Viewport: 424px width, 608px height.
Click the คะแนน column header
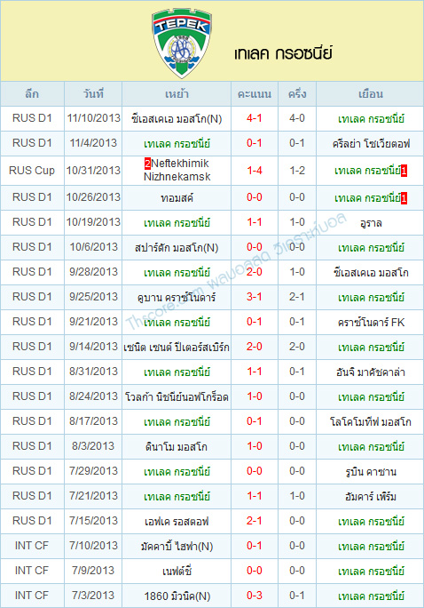click(x=255, y=94)
